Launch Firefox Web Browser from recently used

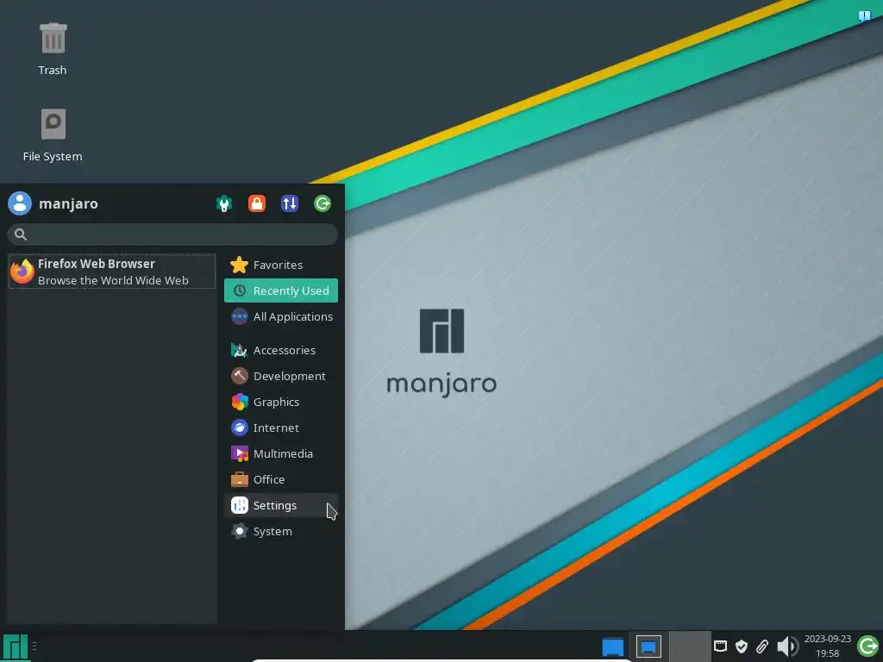point(112,272)
